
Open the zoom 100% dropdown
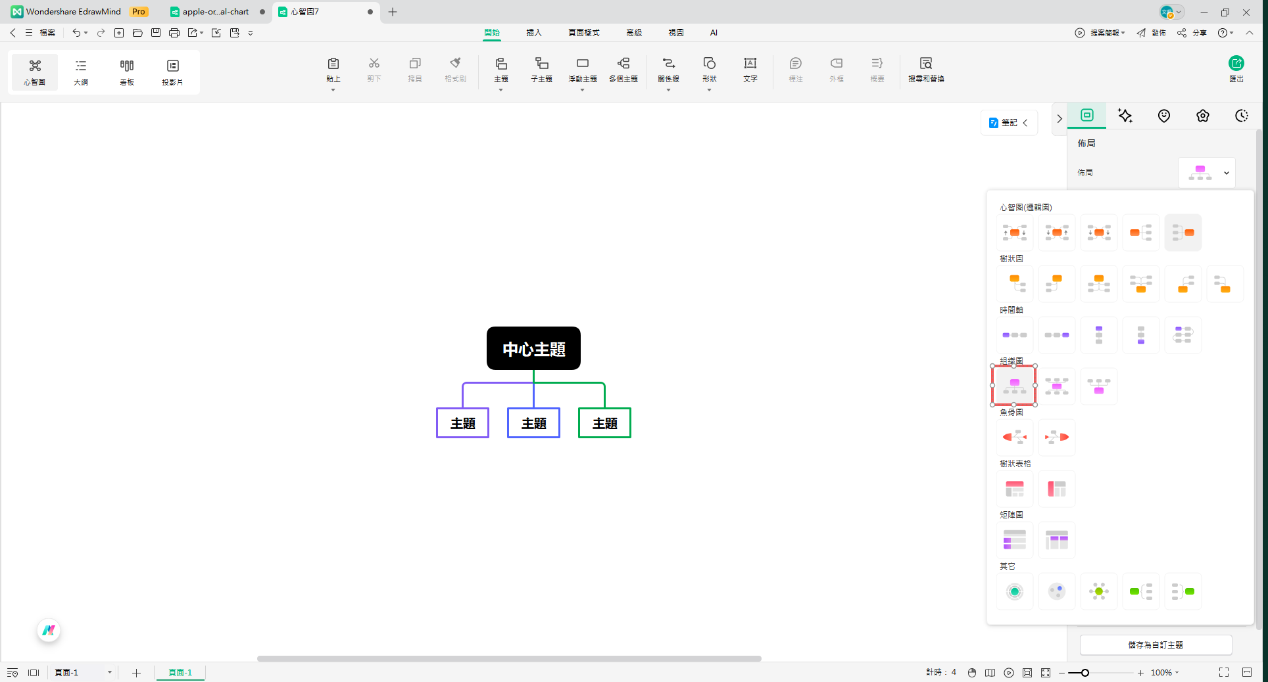[1165, 672]
